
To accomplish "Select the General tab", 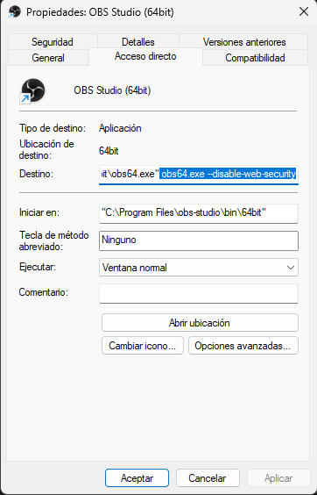I will (x=48, y=57).
